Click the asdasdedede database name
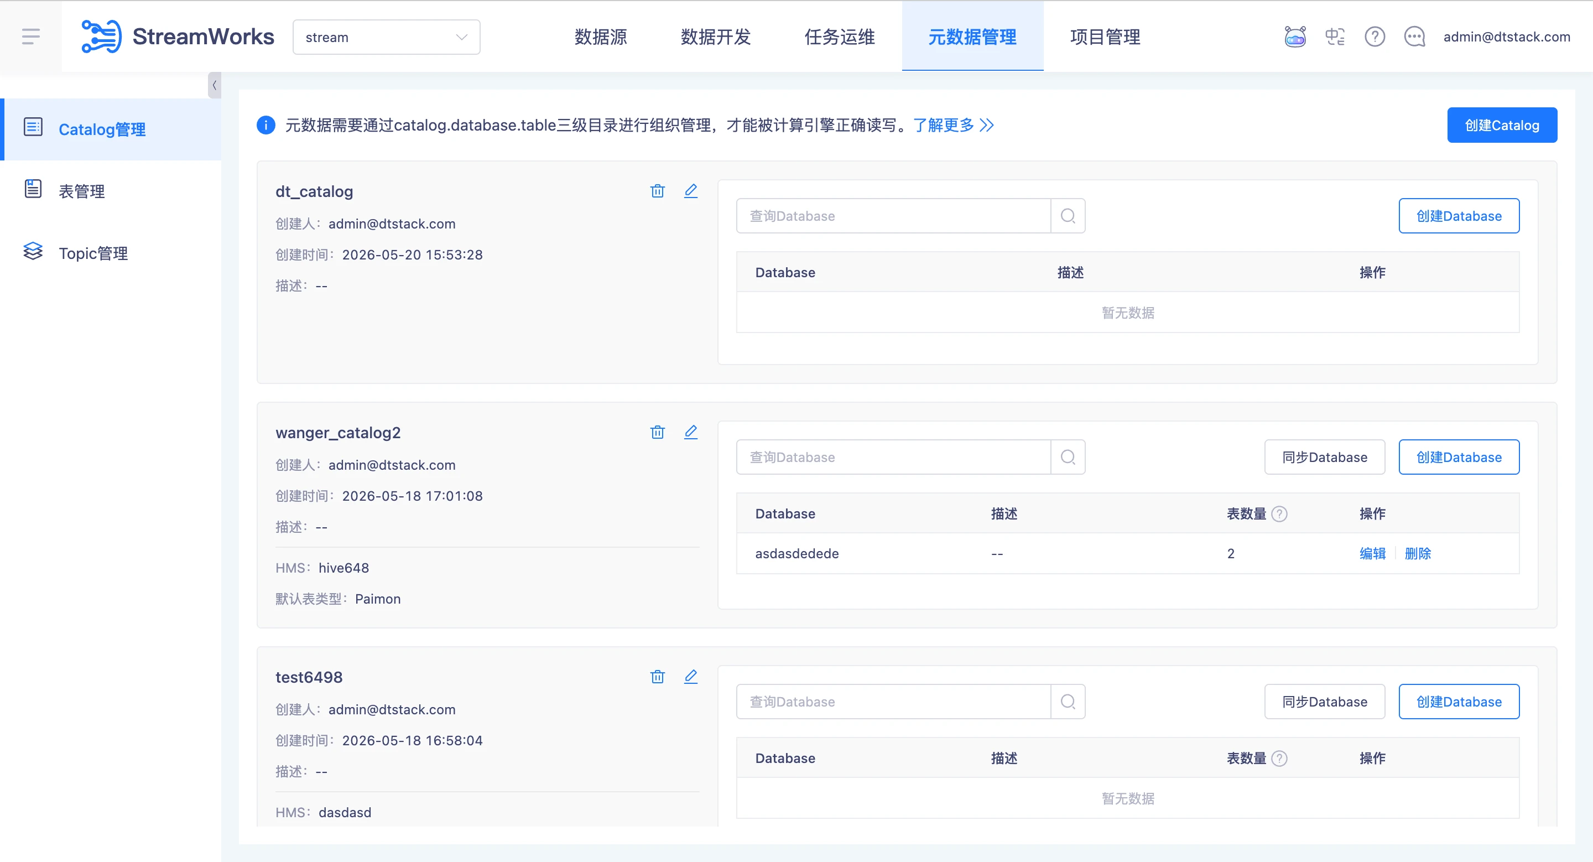This screenshot has height=862, width=1593. click(x=796, y=553)
